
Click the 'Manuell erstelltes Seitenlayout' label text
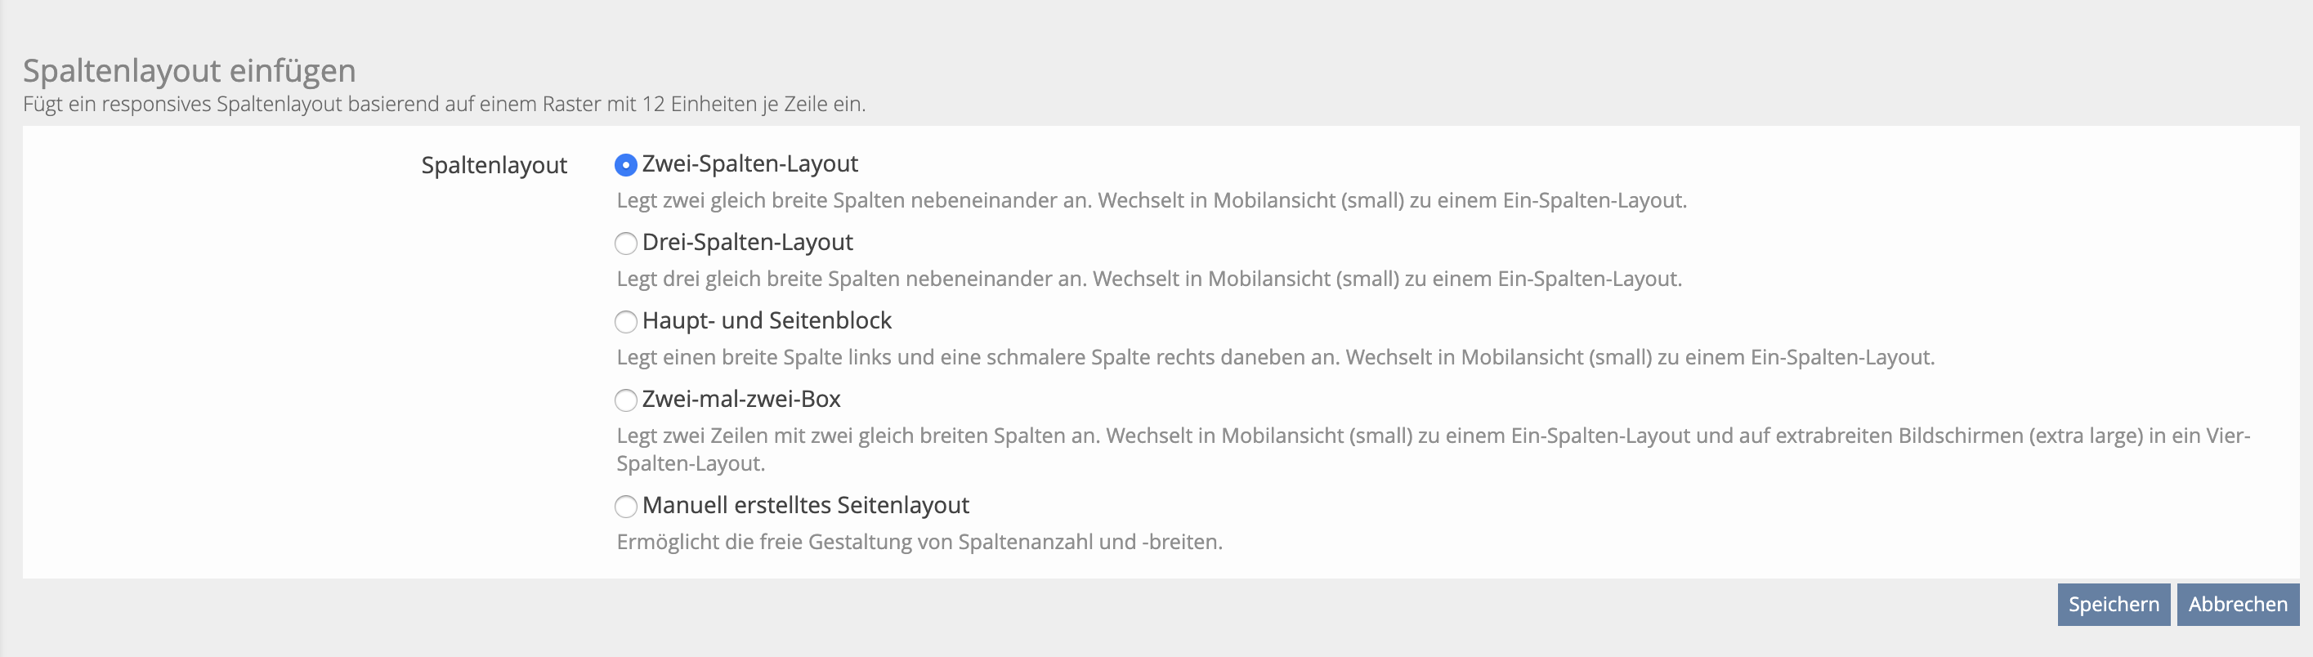coord(805,505)
